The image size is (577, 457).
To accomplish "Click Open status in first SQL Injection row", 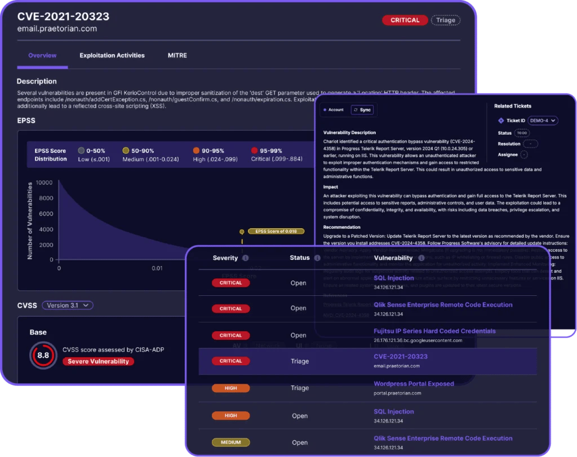I will 298,283.
